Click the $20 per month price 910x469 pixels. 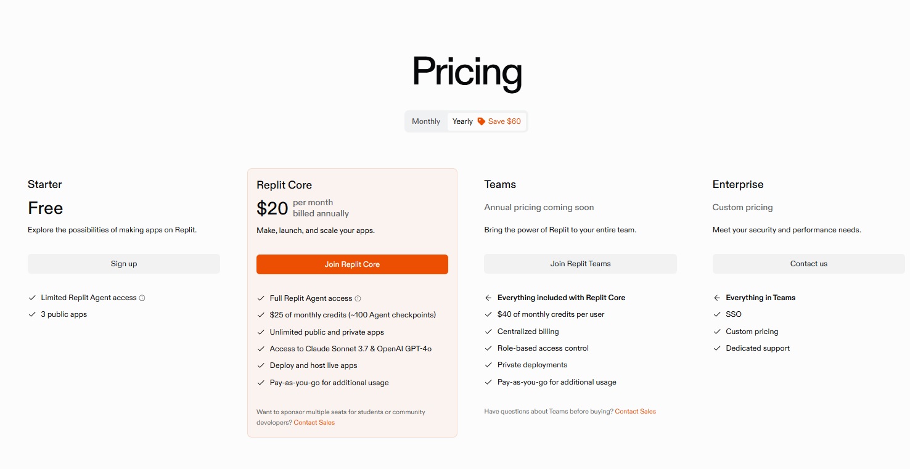[273, 208]
